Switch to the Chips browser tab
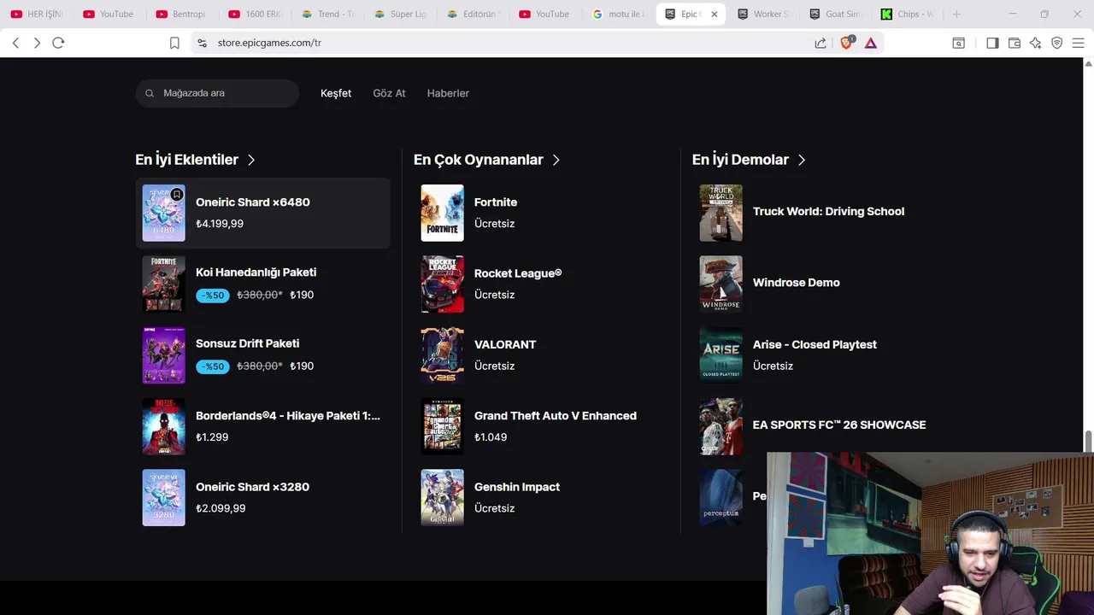 [909, 14]
